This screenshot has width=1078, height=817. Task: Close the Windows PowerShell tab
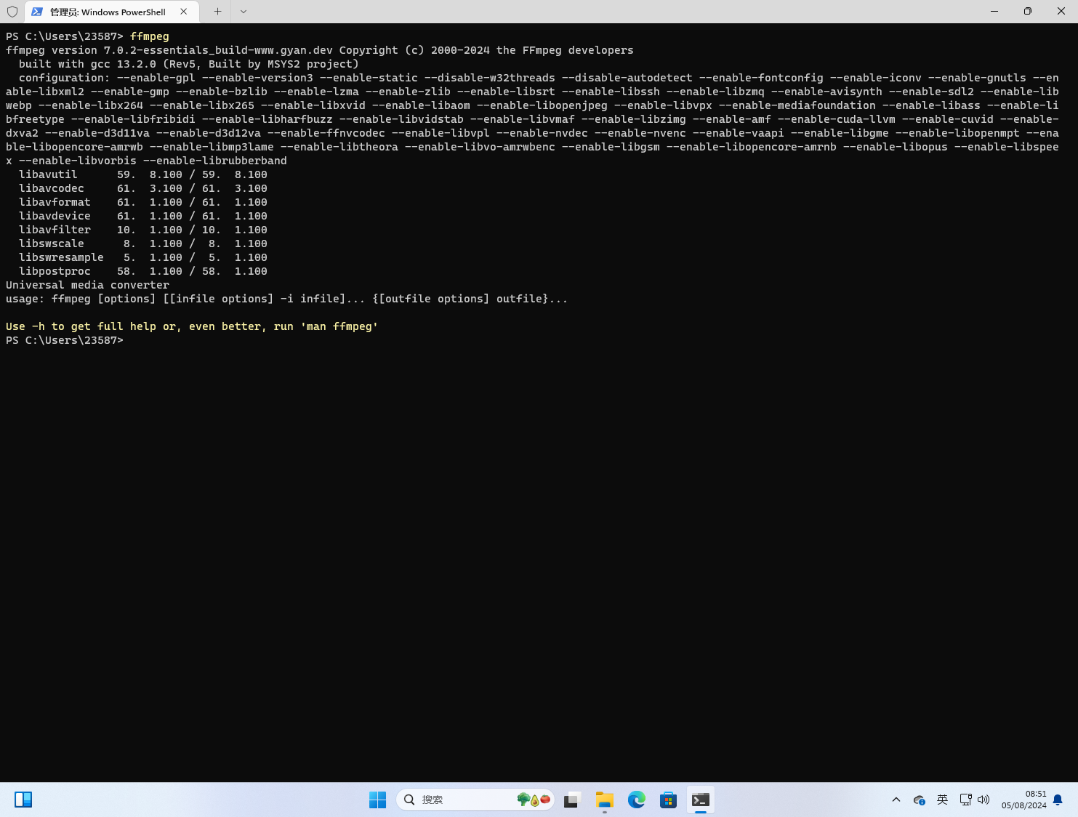coord(183,12)
